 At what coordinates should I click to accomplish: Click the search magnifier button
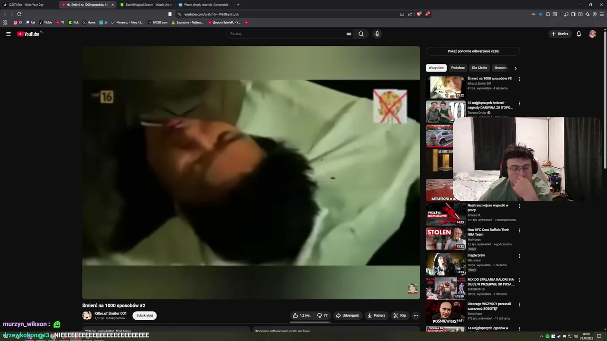pos(361,34)
